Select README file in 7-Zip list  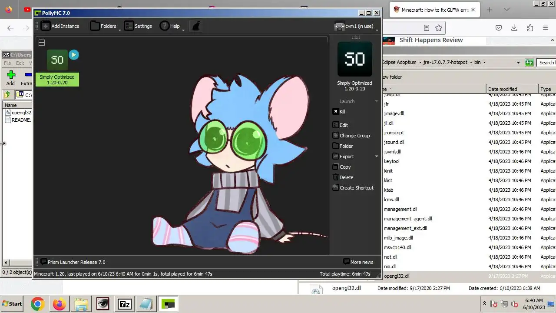coord(19,120)
